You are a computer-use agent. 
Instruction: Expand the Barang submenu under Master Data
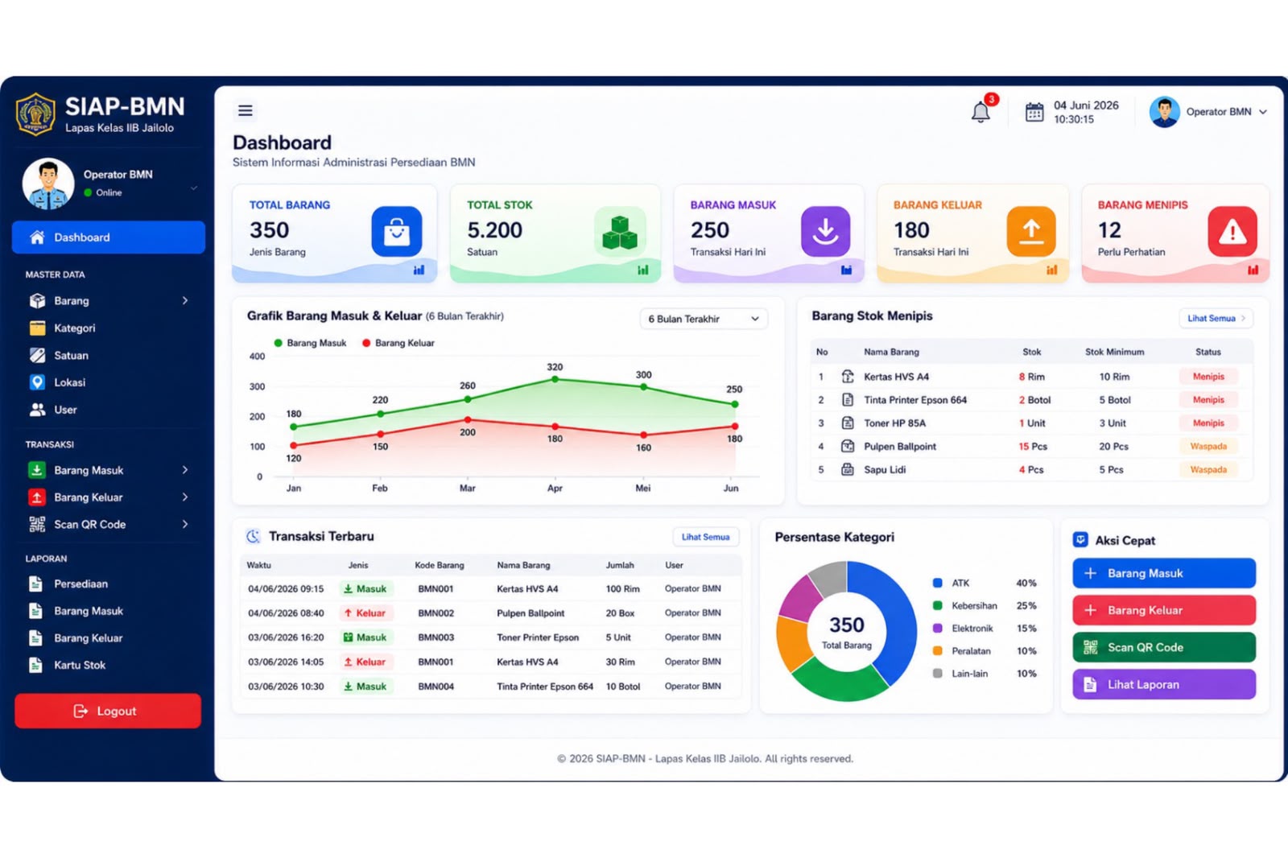coord(185,301)
